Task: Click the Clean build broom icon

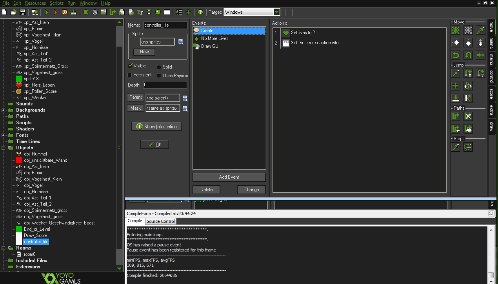Action: point(74,12)
